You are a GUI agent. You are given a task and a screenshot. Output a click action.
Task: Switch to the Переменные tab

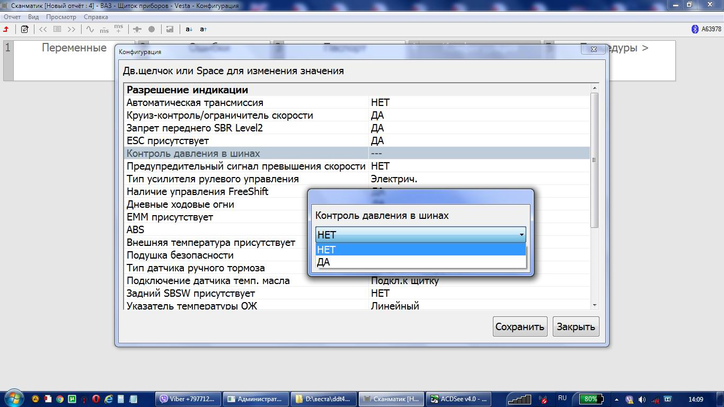[x=74, y=48]
